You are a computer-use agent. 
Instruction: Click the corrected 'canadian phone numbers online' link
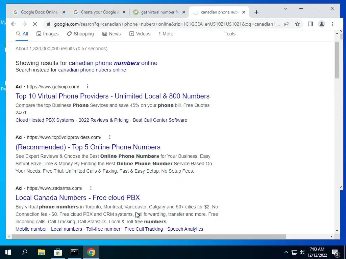tap(113, 63)
